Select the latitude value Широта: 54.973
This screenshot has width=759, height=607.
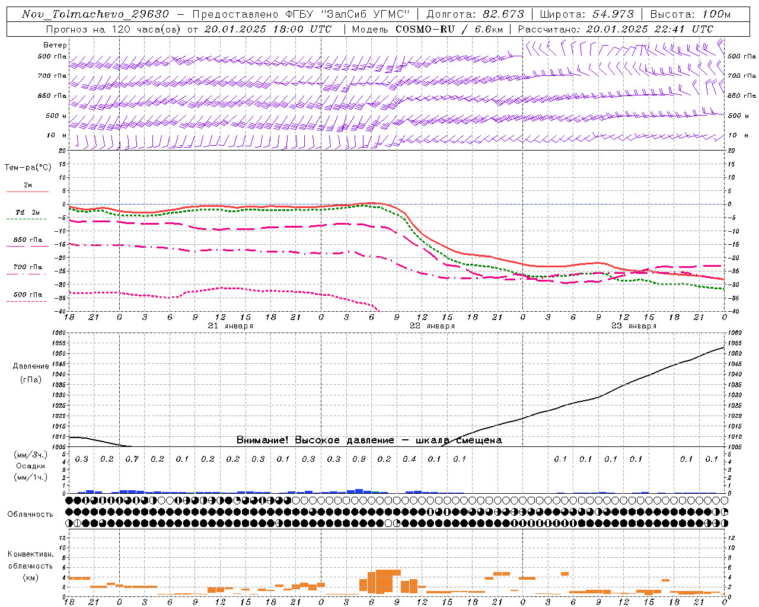pos(587,14)
